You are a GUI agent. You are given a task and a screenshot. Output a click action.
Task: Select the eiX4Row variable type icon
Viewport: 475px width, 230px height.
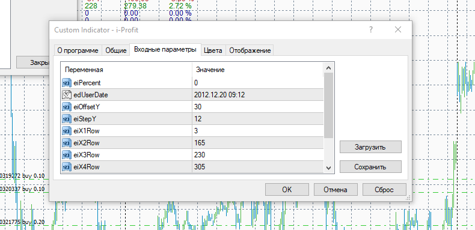point(67,167)
